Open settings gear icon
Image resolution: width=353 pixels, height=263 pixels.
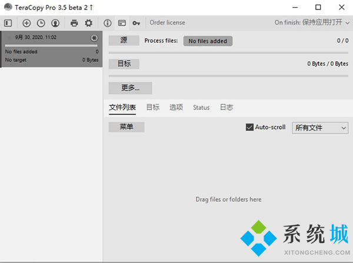(x=88, y=23)
